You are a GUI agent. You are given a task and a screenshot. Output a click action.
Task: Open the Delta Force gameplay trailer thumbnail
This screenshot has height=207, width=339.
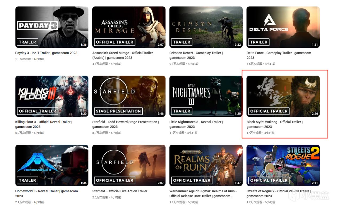[283, 27]
